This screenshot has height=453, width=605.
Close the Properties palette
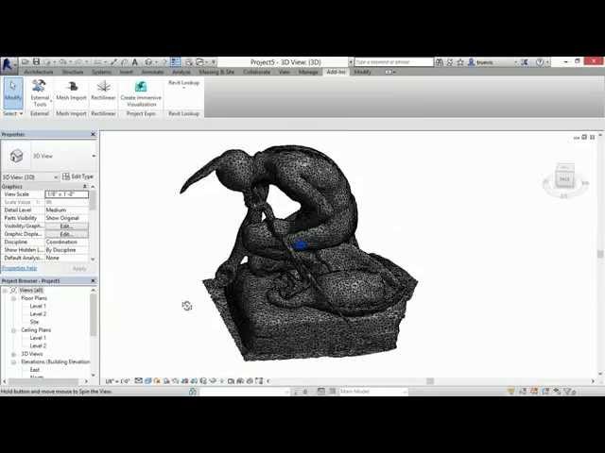point(93,134)
